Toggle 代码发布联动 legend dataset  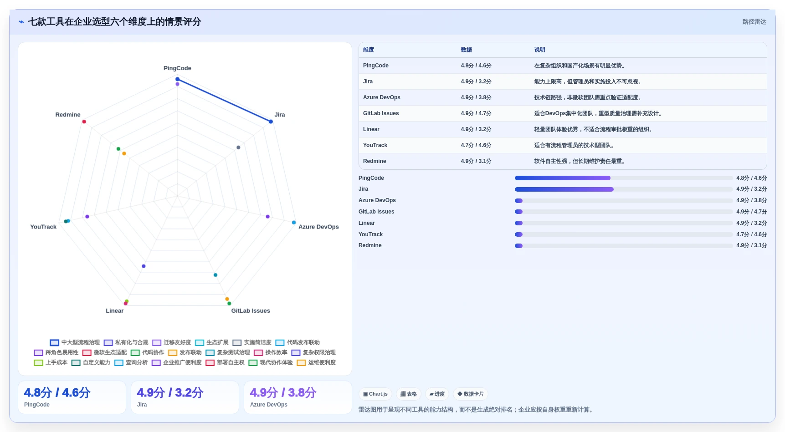[x=298, y=342]
